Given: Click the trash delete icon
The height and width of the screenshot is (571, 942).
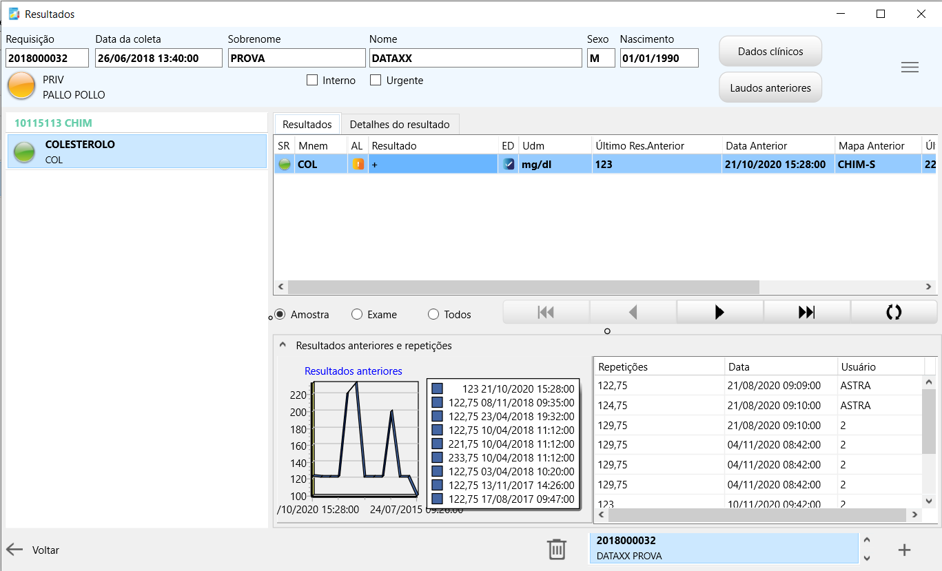Looking at the screenshot, I should click(x=556, y=549).
